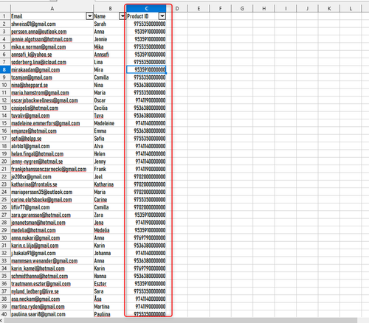Select row header 20
The image size is (369, 323).
point(5,161)
